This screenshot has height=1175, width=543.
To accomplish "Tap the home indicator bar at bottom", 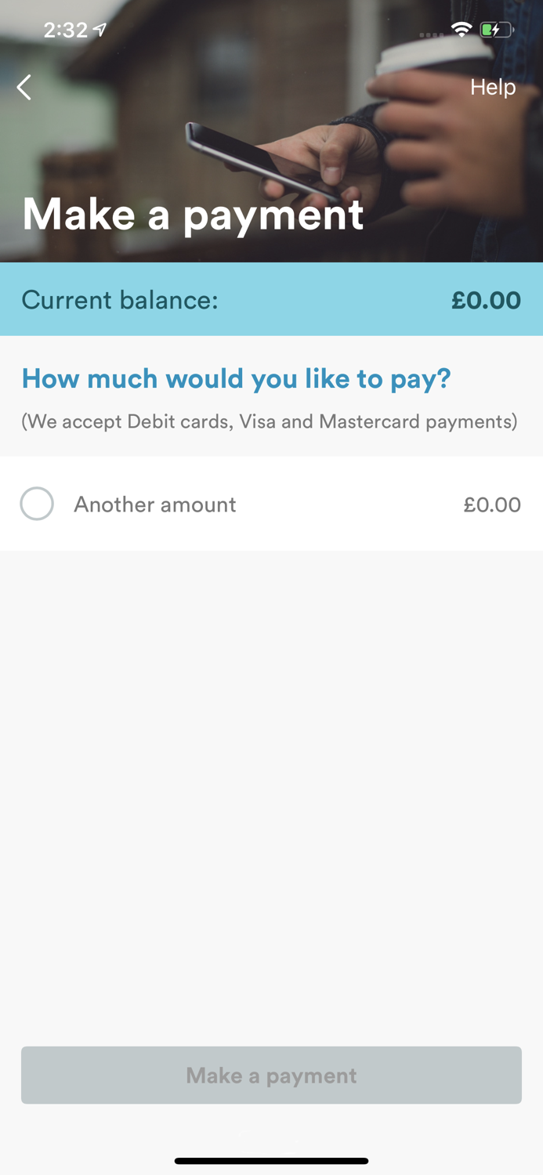I will (271, 1161).
